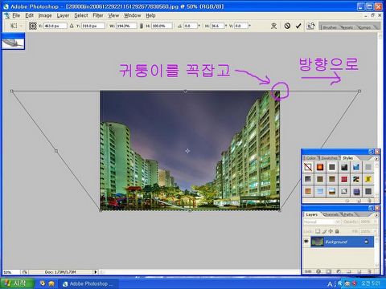
Task: Click the feather thumbnail at top left
Action: pyautogui.click(x=13, y=43)
